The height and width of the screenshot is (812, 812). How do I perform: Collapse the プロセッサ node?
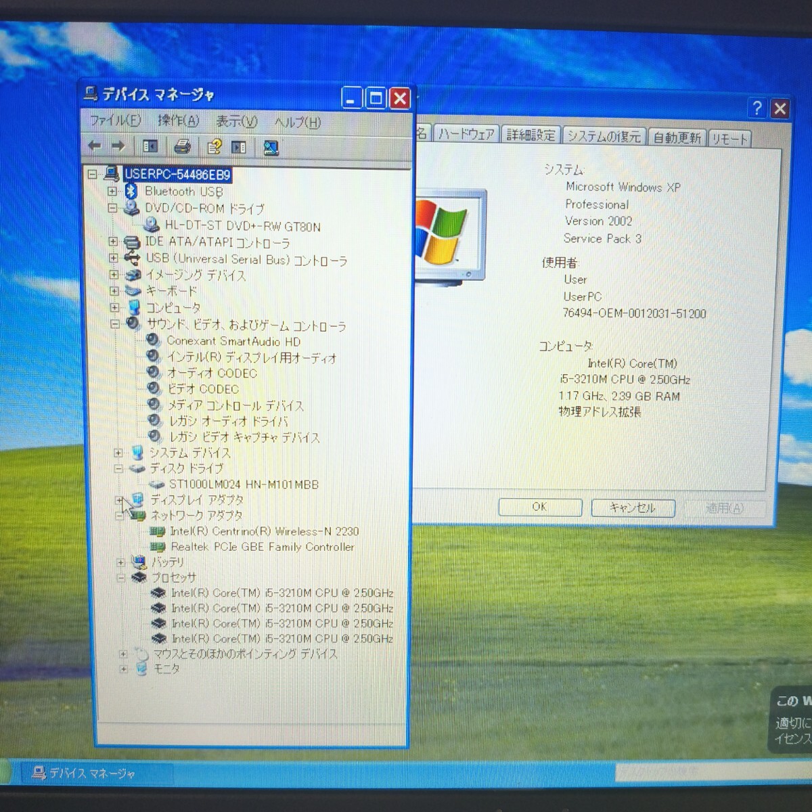point(120,578)
